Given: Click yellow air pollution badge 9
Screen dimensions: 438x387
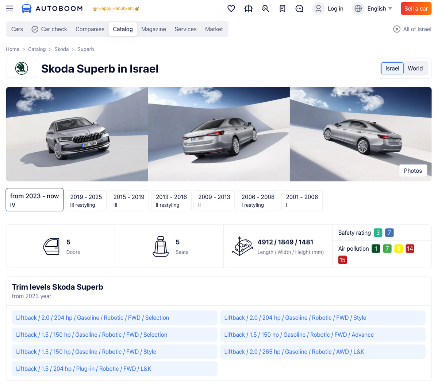Looking at the screenshot, I should (399, 249).
